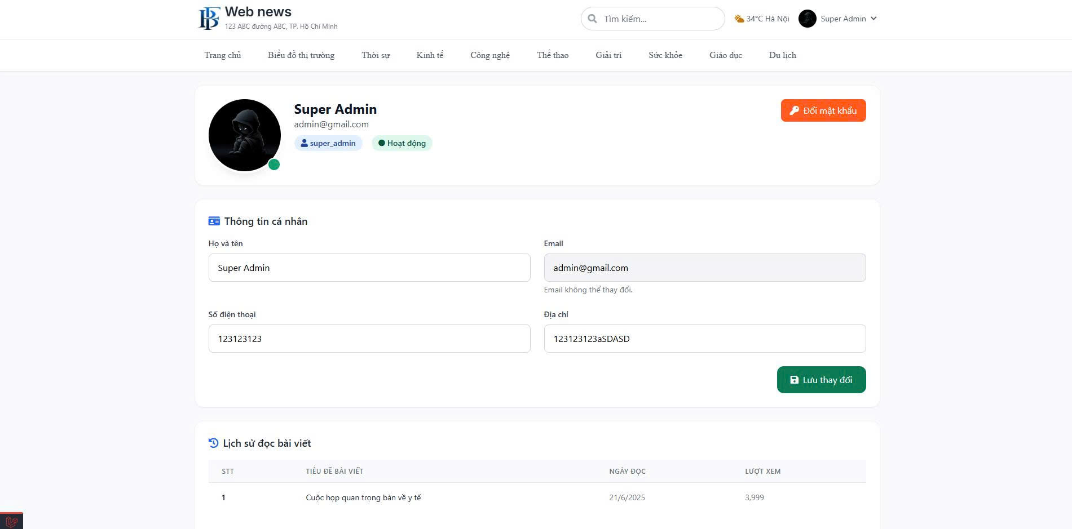
Task: Open the Trang chủ menu item
Action: 222,55
